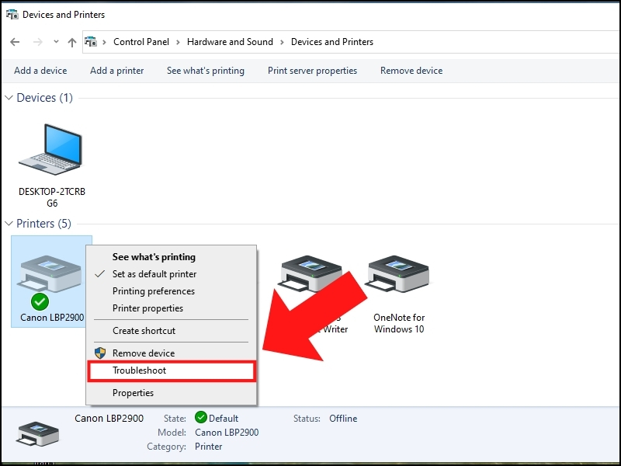Click the Model value Canon LBP2900
The image size is (621, 466).
coord(227,433)
